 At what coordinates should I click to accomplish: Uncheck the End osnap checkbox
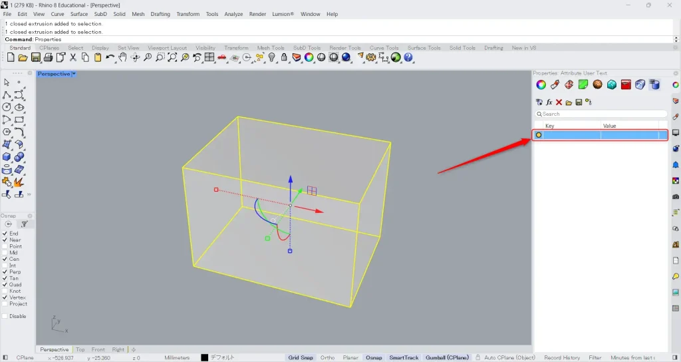[x=5, y=234]
